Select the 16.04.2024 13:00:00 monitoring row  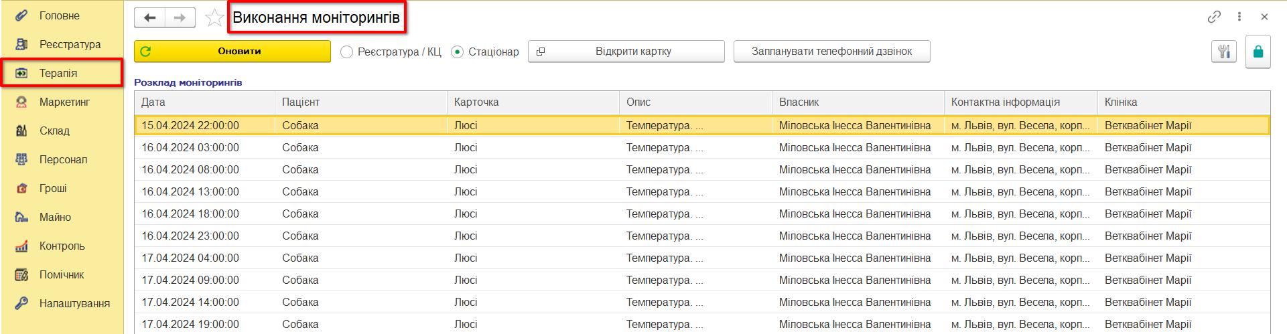point(702,191)
